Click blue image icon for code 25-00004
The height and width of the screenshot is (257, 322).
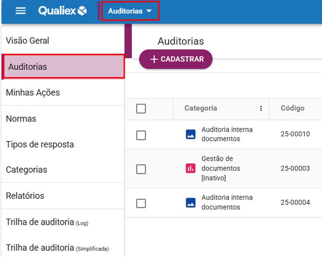tap(190, 202)
